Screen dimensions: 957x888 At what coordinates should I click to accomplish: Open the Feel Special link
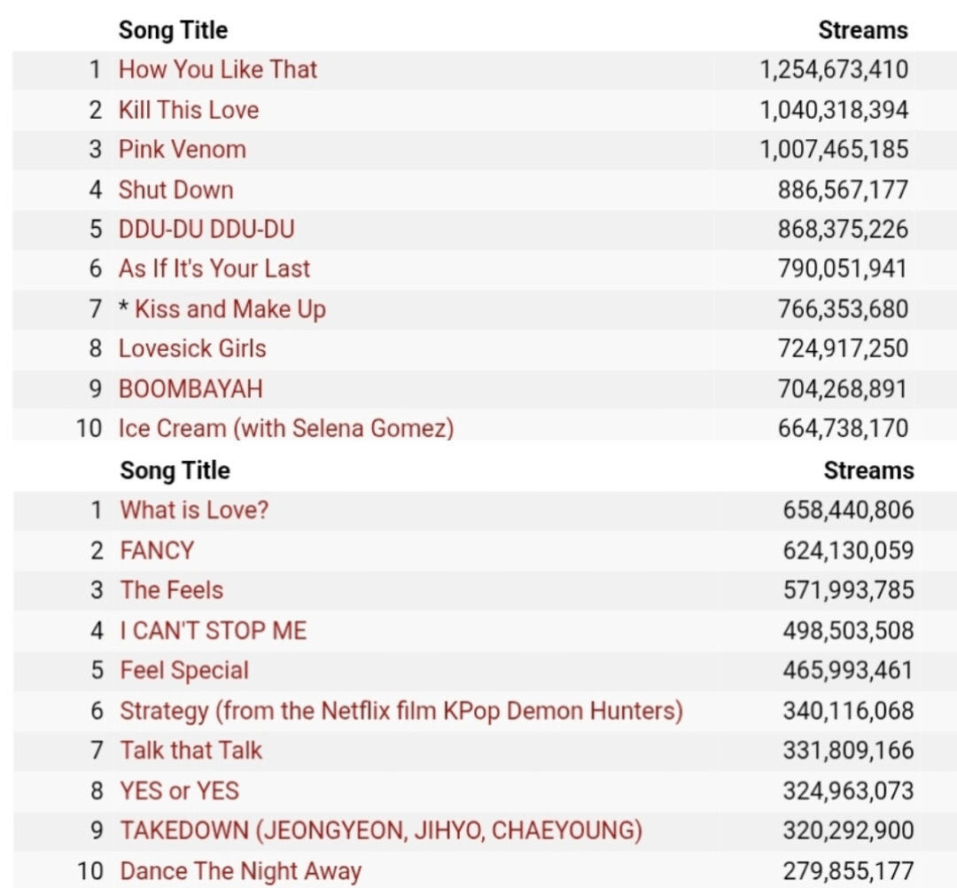coord(184,671)
